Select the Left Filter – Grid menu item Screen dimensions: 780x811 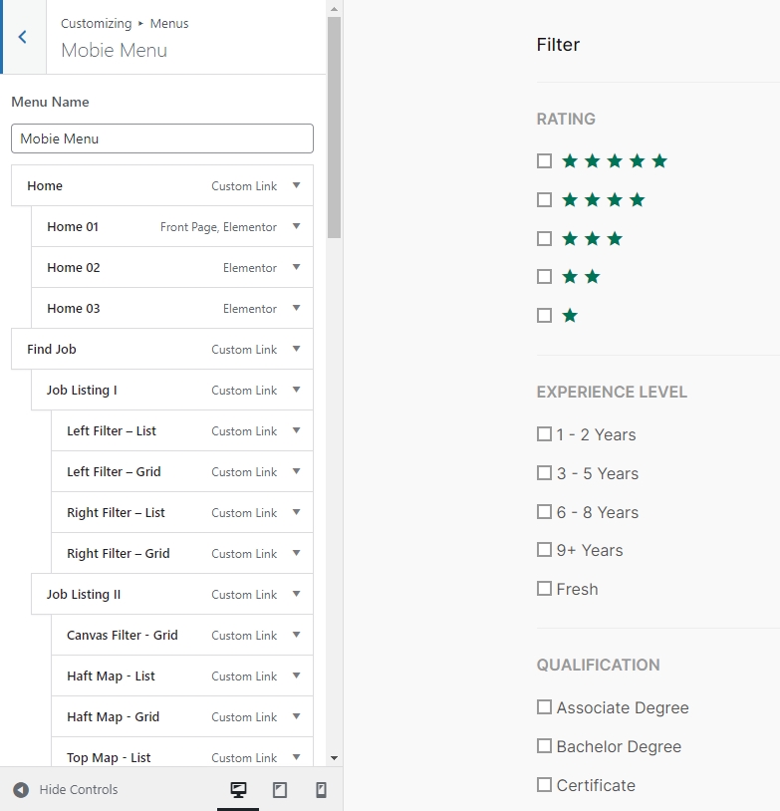click(114, 472)
